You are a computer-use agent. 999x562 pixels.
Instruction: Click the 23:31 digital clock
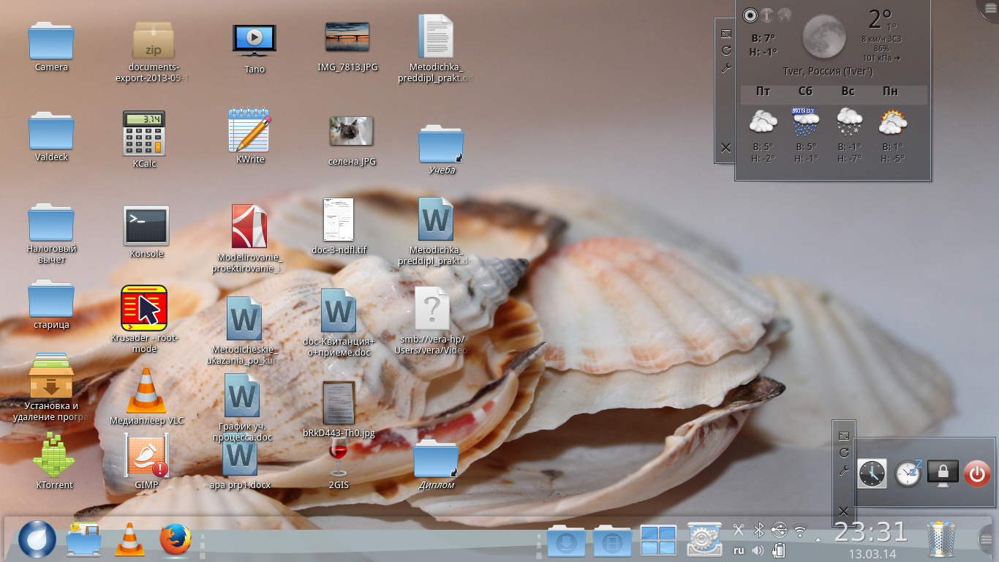pos(871,532)
